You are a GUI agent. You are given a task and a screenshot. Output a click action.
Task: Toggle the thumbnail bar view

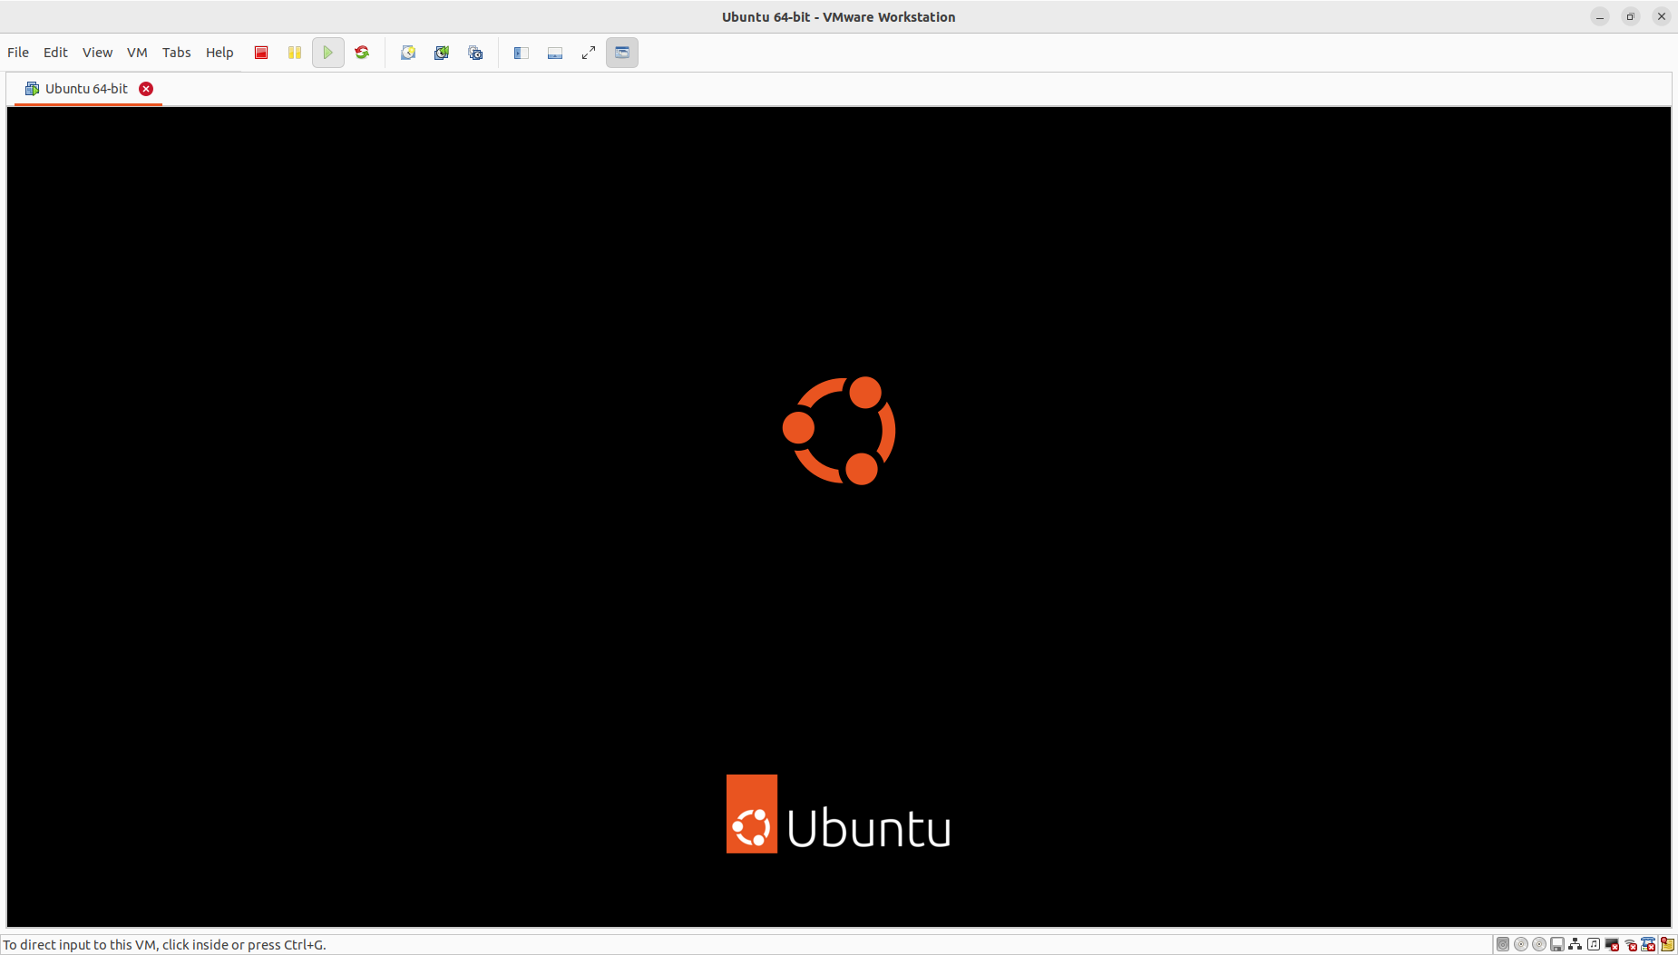click(x=555, y=53)
